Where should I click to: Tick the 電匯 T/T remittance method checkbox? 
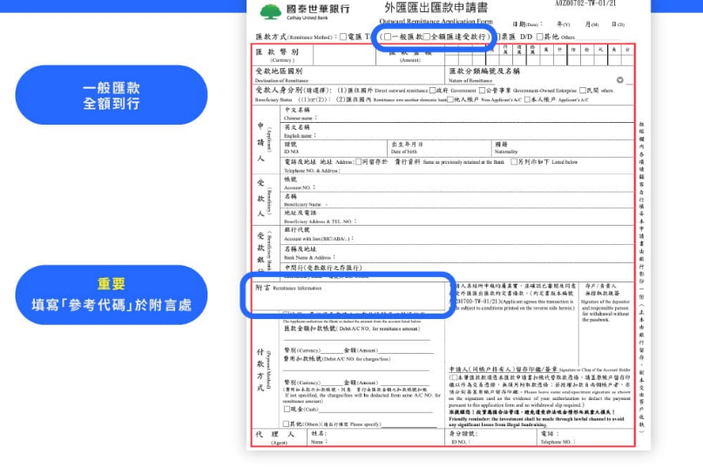(x=343, y=37)
